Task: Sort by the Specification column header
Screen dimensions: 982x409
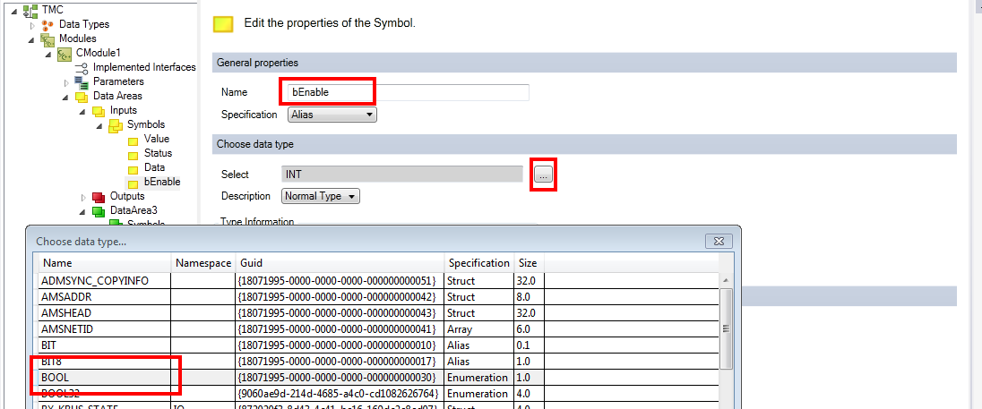Action: [479, 262]
